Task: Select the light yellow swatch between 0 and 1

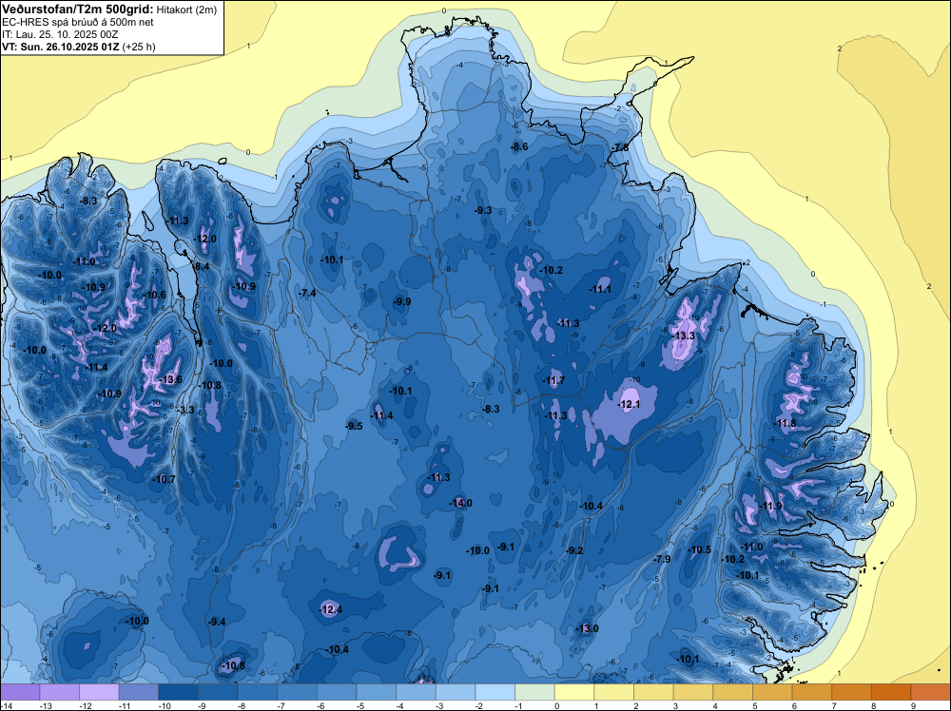Action: [574, 692]
